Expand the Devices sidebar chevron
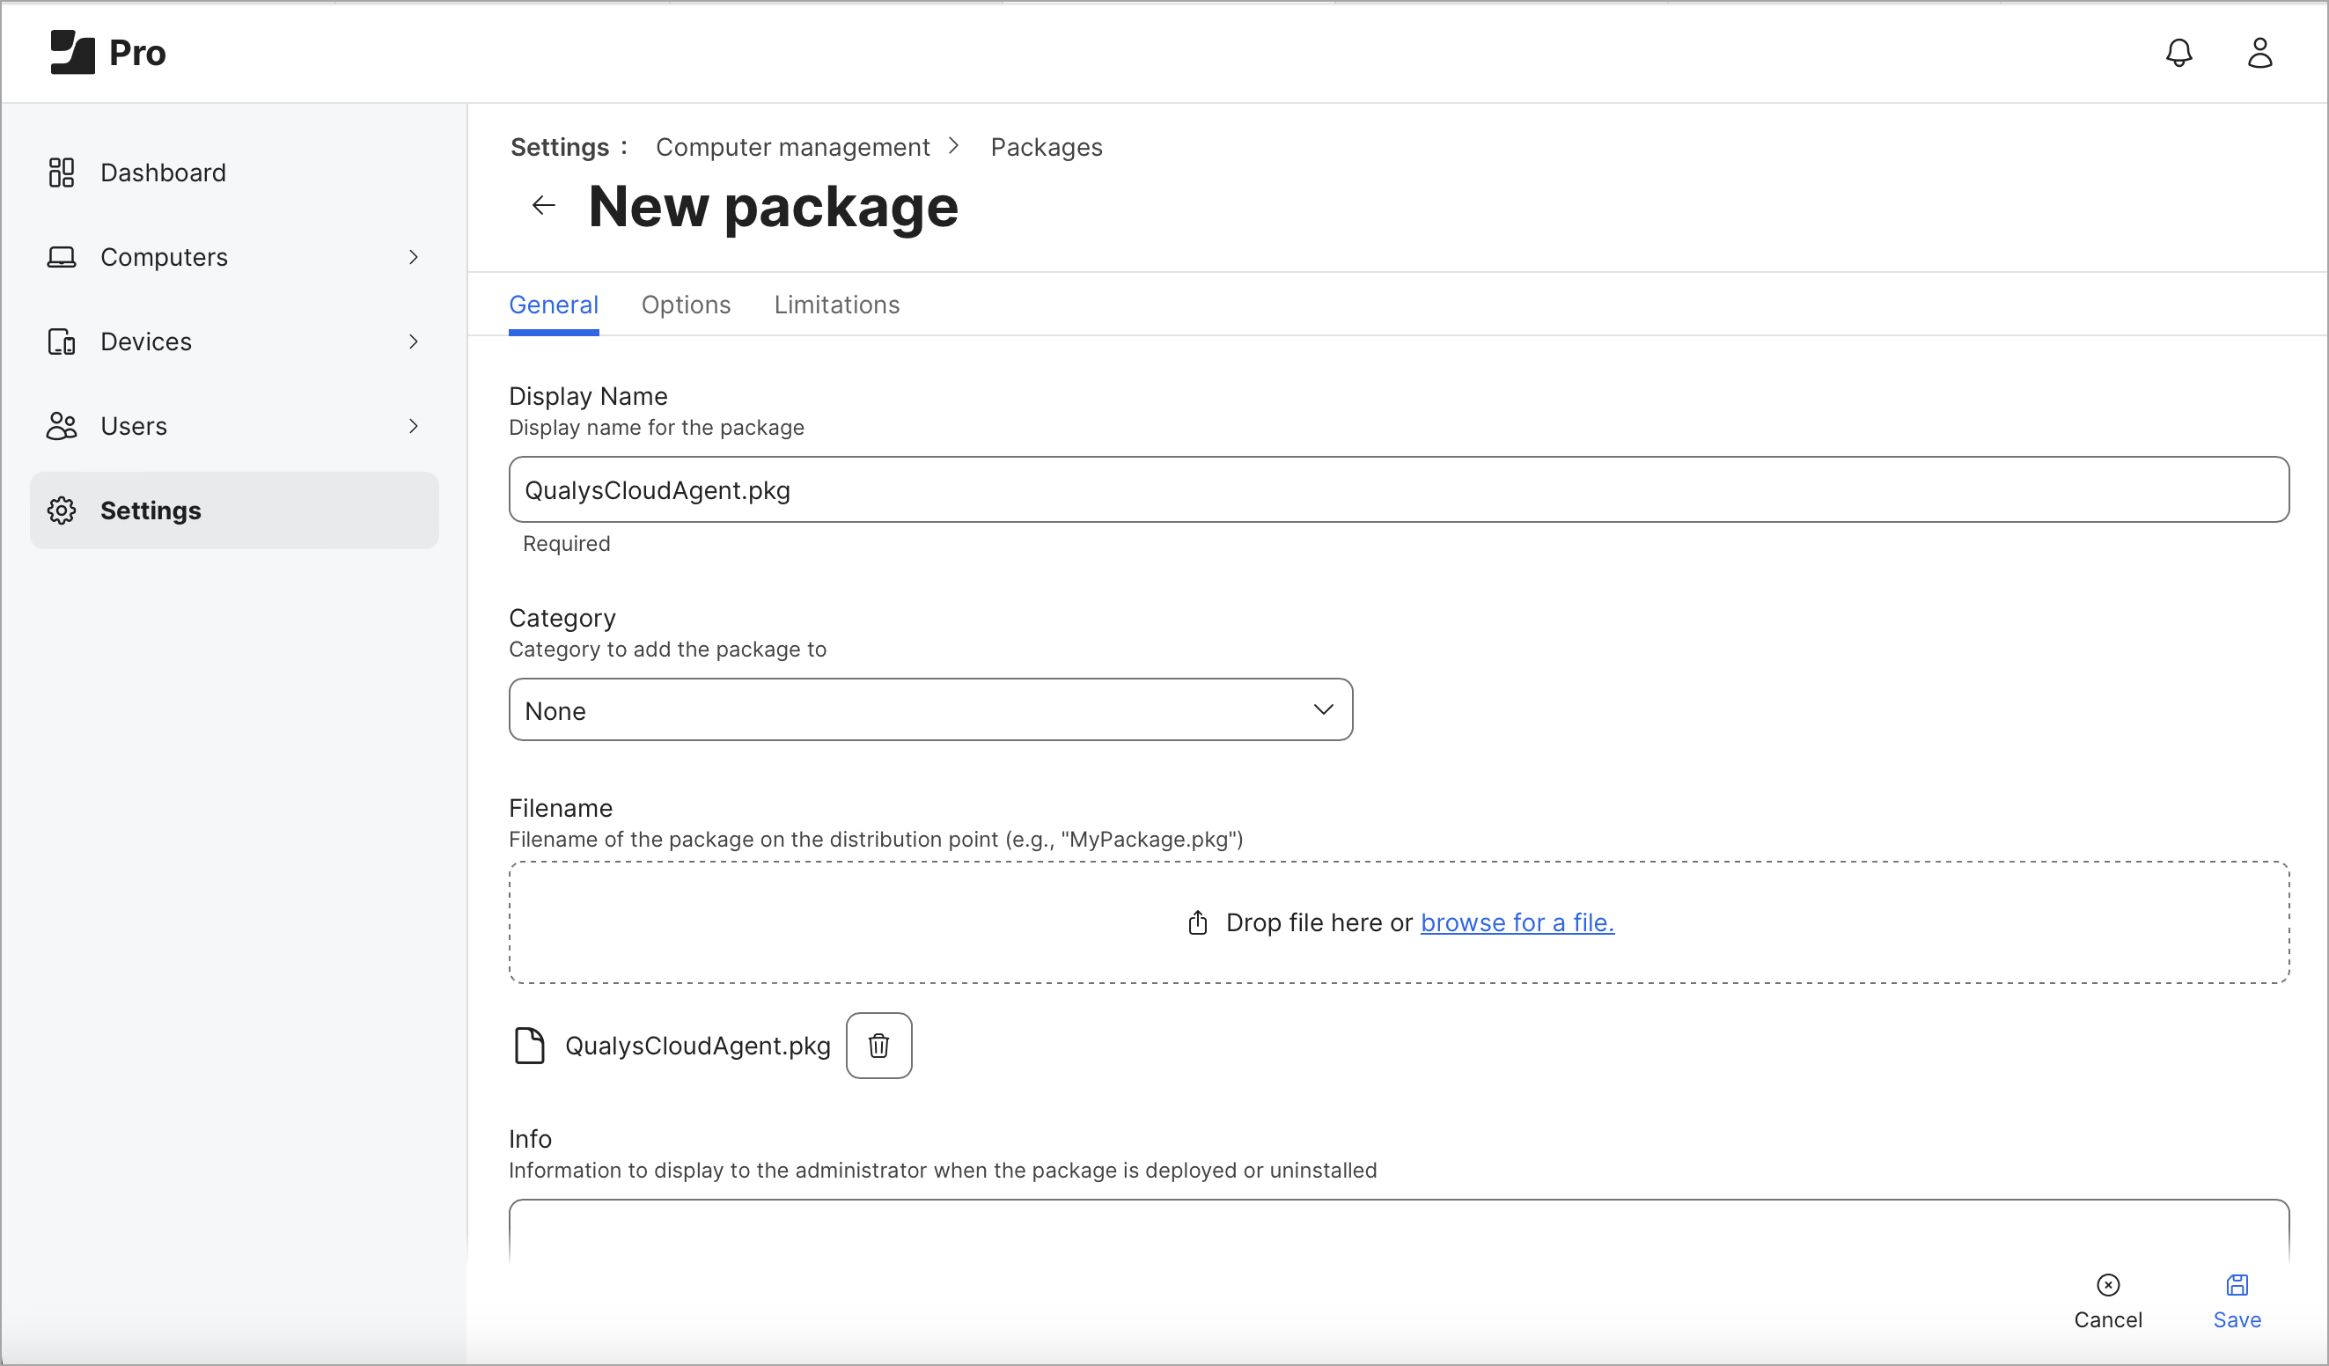 click(414, 341)
